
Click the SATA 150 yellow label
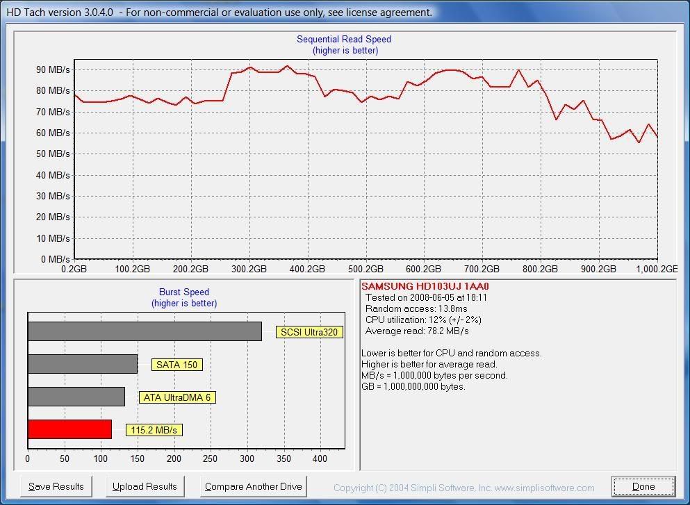click(177, 365)
